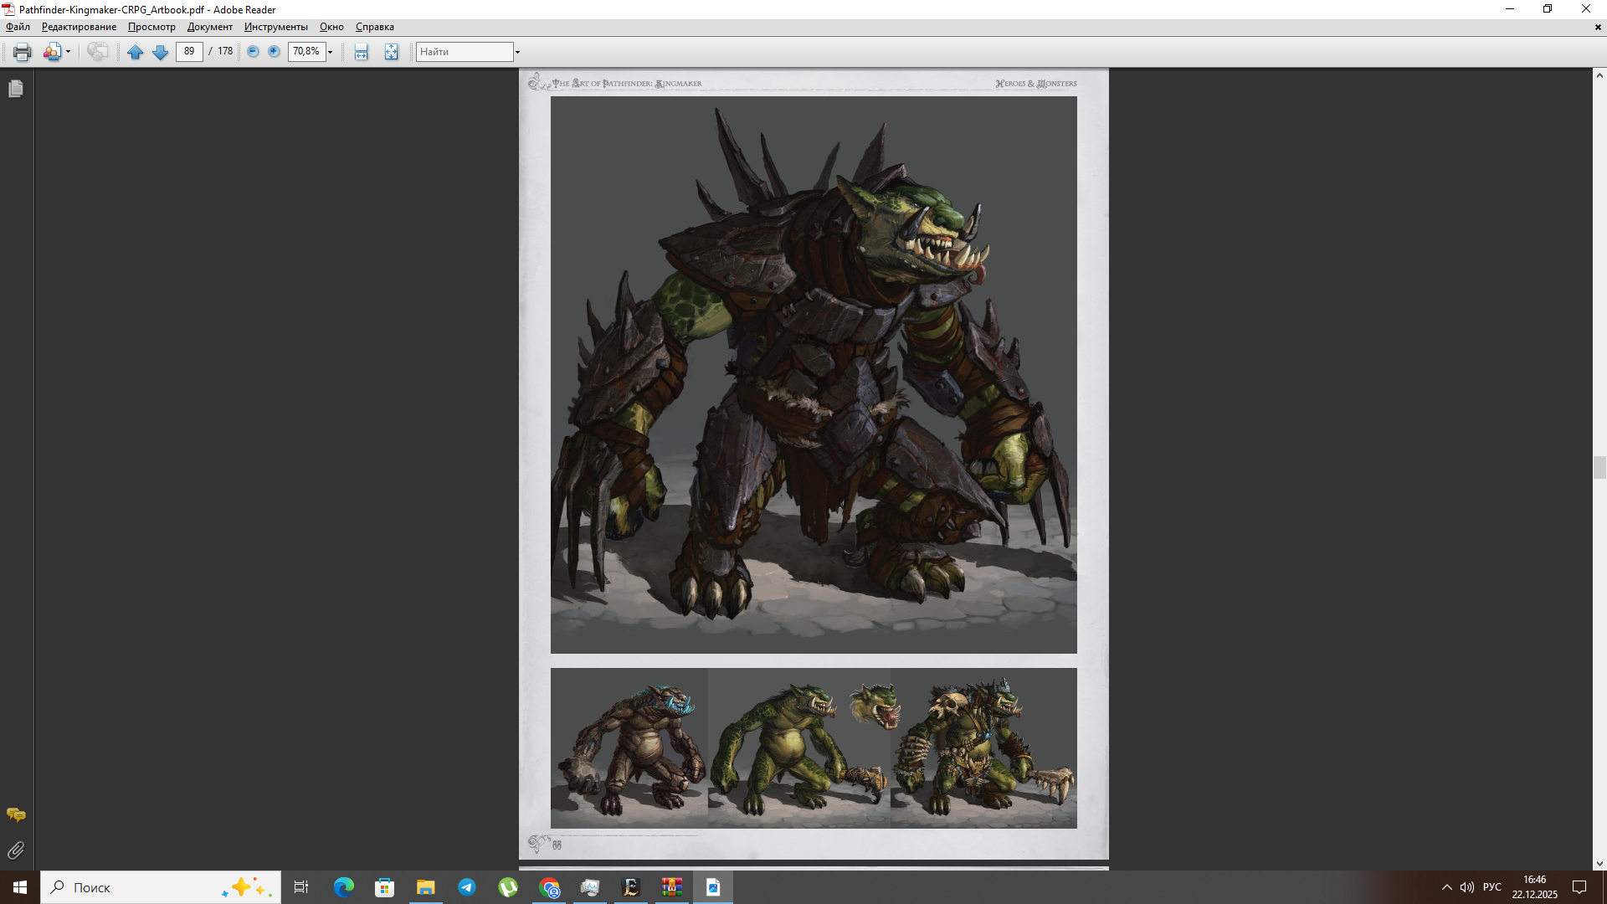Click the vertical scrollbar thumb
Viewport: 1607px width, 904px height.
1599,467
